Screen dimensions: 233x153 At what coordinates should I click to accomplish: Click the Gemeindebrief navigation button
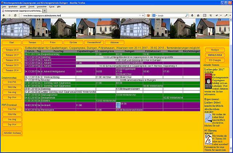[94, 43]
